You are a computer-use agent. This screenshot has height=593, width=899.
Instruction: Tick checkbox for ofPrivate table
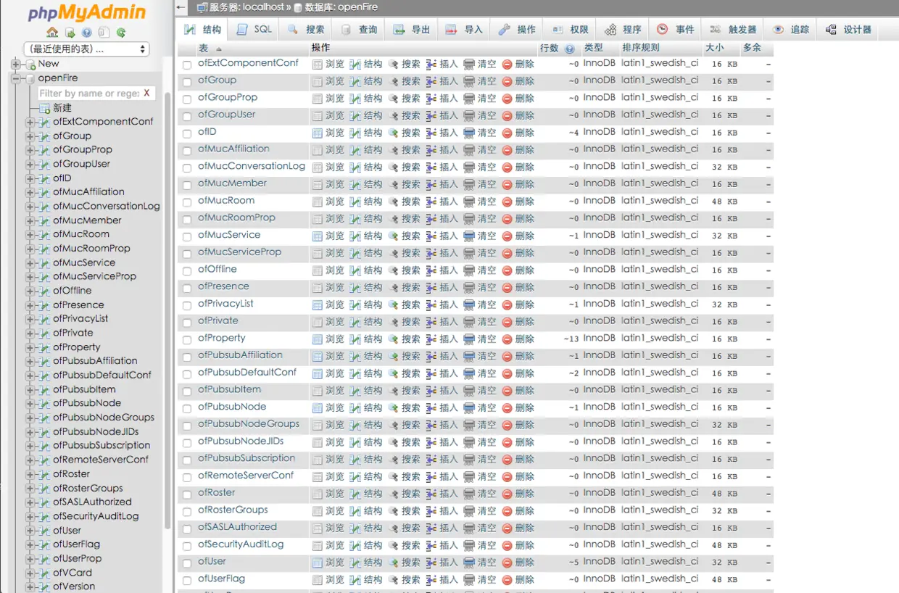click(x=187, y=322)
